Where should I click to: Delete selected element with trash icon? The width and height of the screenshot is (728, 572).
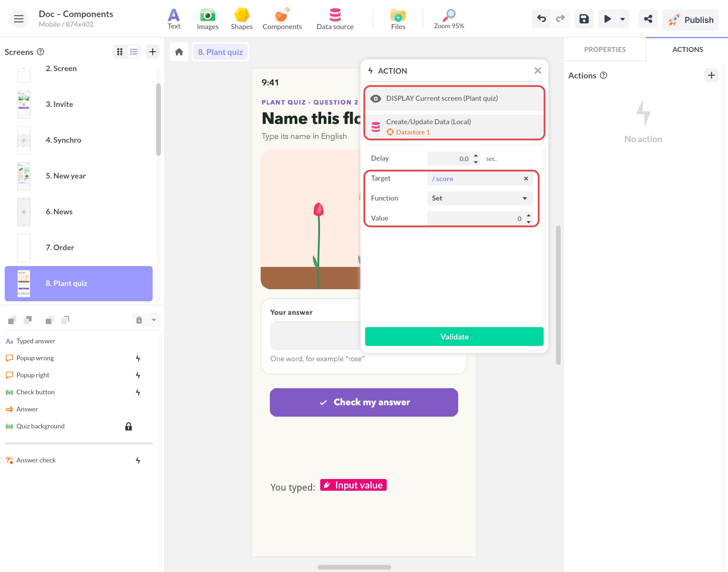139,320
